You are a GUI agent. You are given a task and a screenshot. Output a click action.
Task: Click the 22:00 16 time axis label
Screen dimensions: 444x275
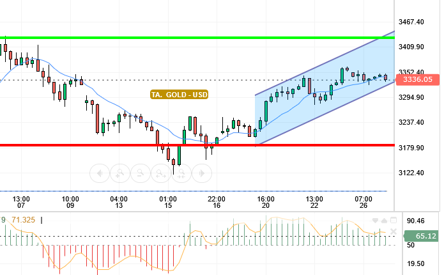point(217,202)
